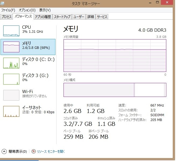Click the メモリ構成 composition bar
Viewport: 176px width, 161px height.
[x=115, y=90]
